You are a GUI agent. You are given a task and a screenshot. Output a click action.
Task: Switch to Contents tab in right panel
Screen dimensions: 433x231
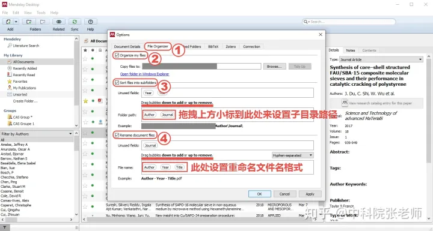click(369, 50)
